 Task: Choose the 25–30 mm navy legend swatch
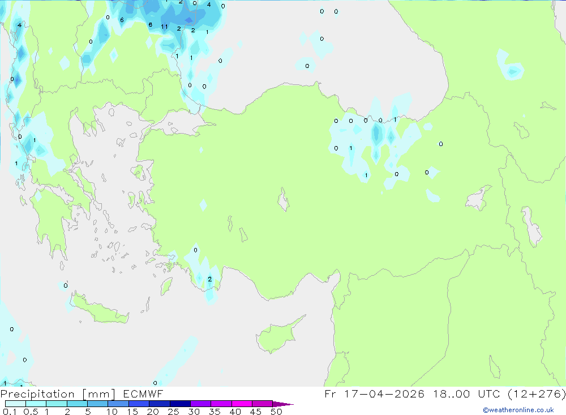click(180, 404)
